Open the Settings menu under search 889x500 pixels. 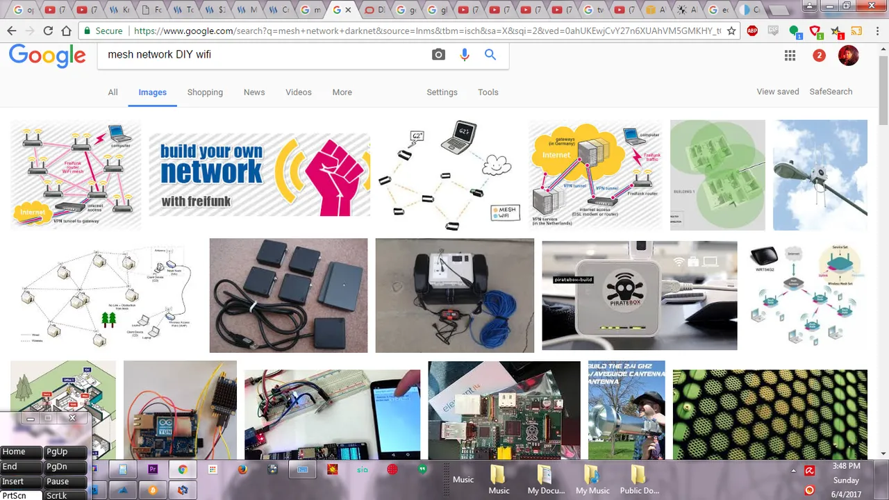point(442,92)
